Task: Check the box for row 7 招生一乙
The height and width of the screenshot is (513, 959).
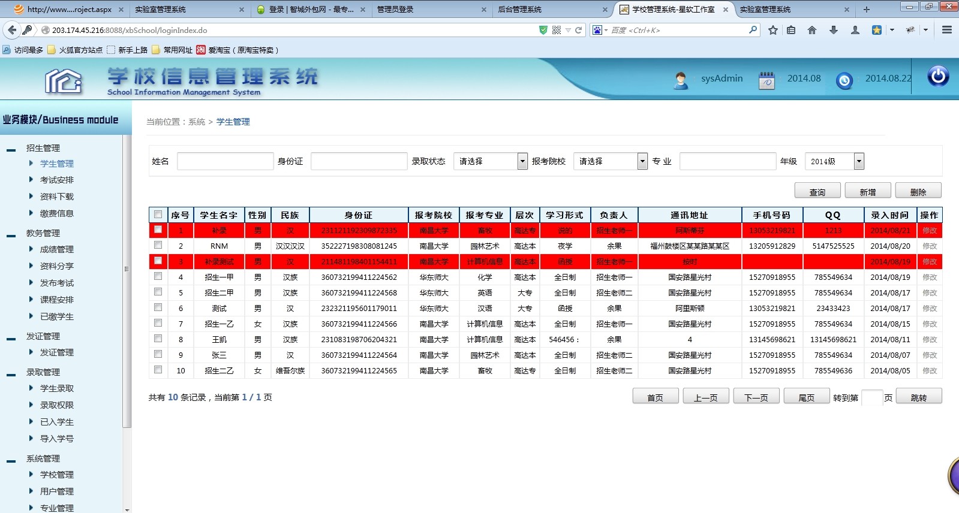Action: pos(158,323)
